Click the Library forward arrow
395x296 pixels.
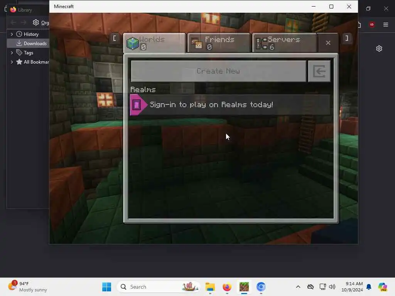pos(24,23)
